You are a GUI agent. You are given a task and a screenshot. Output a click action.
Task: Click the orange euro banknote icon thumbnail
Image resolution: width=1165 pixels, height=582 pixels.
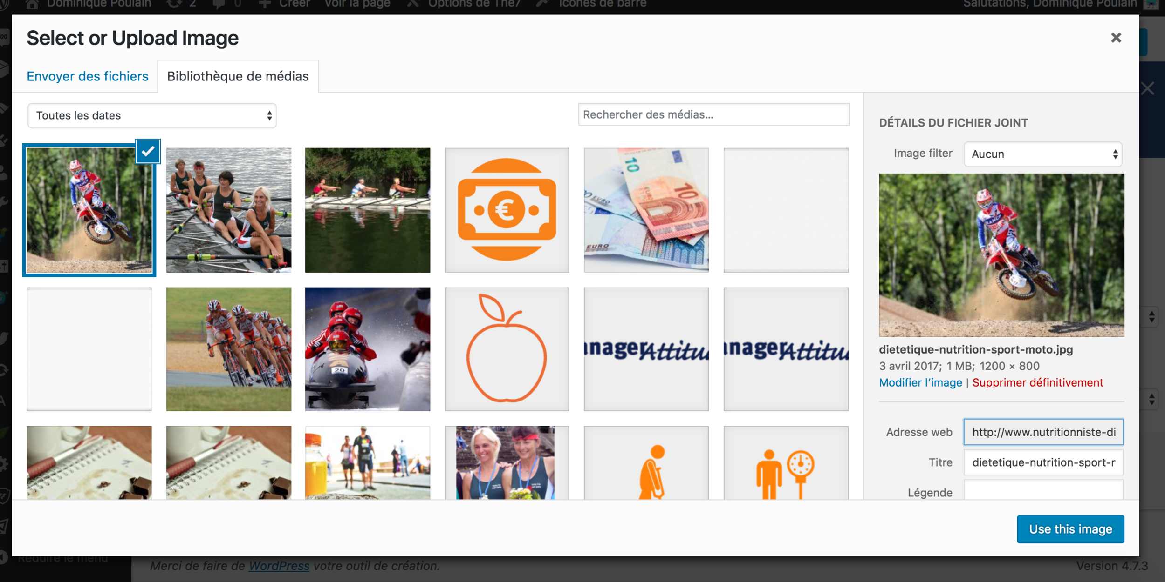point(507,210)
